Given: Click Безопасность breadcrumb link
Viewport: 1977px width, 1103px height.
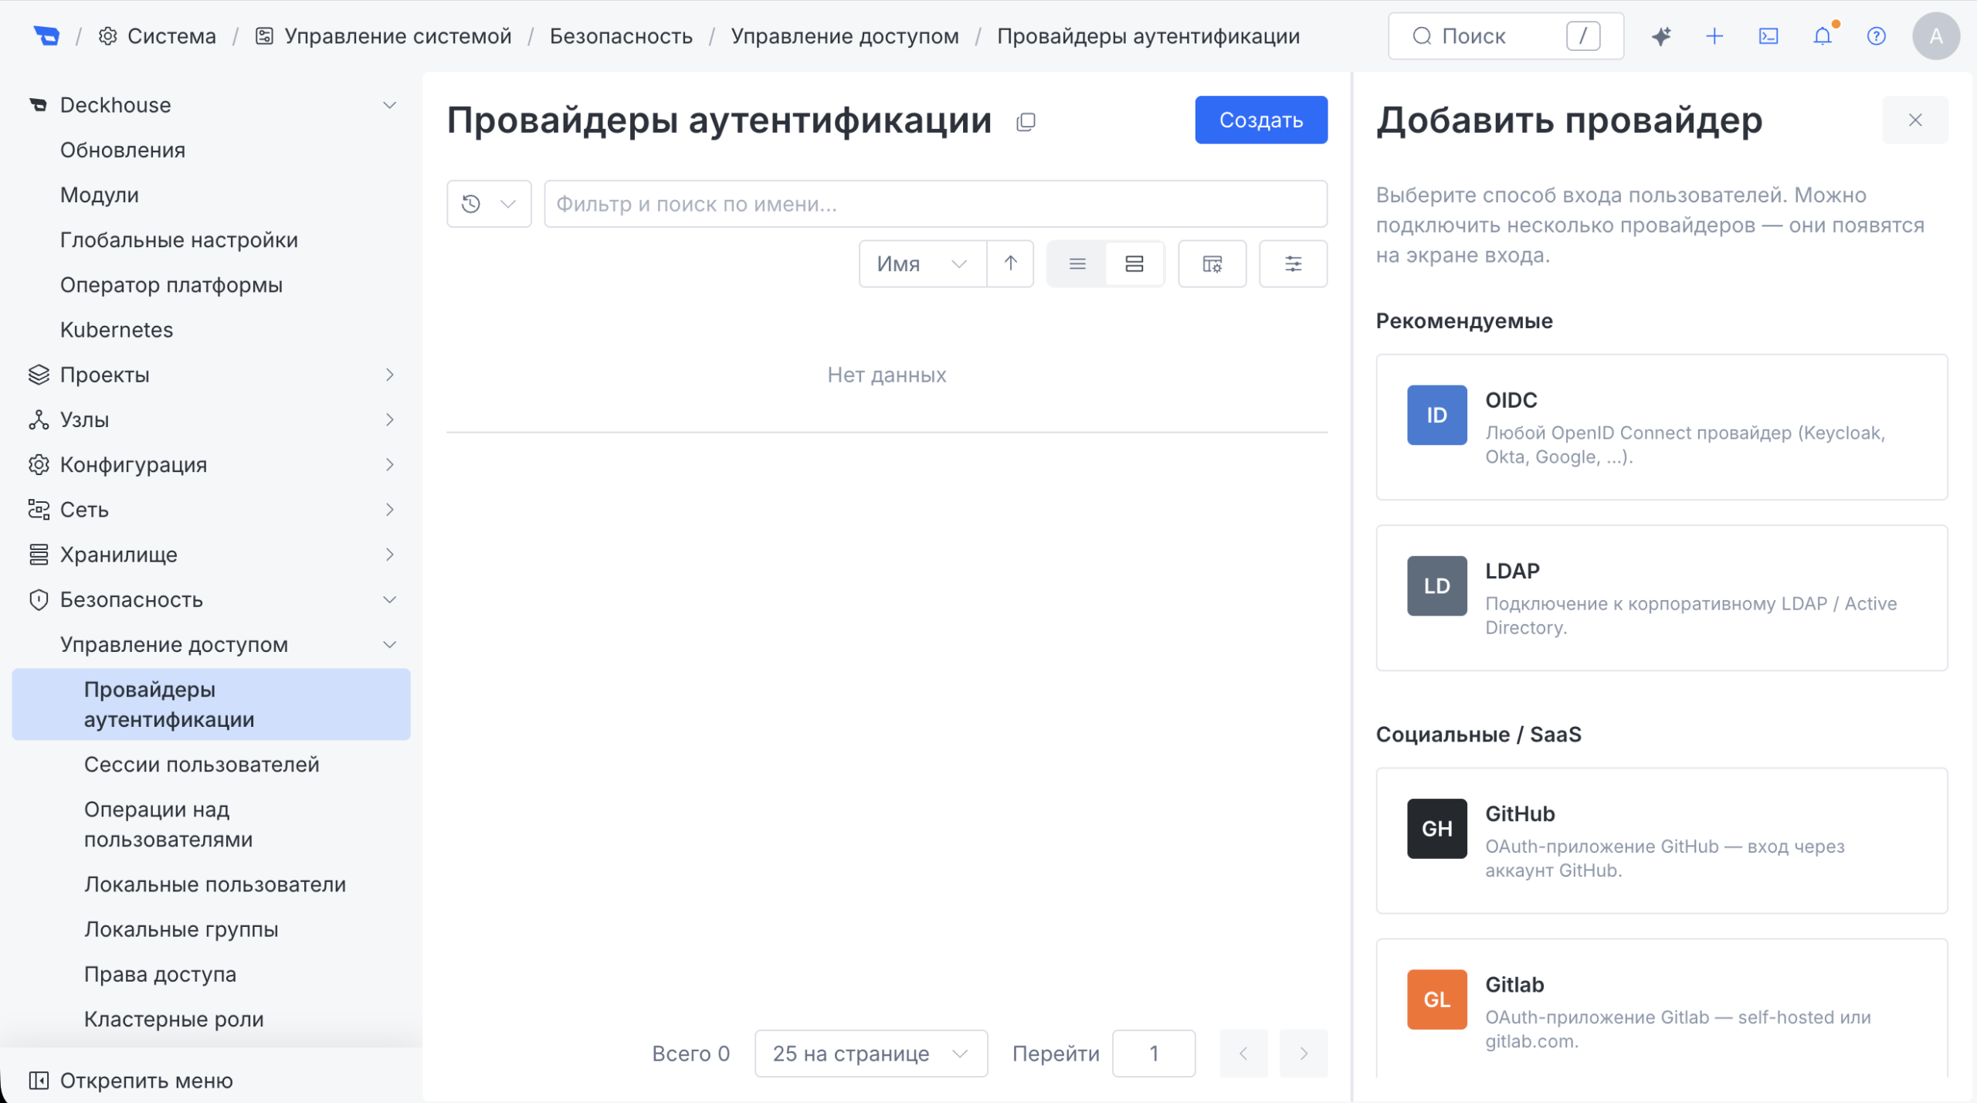Looking at the screenshot, I should (621, 36).
